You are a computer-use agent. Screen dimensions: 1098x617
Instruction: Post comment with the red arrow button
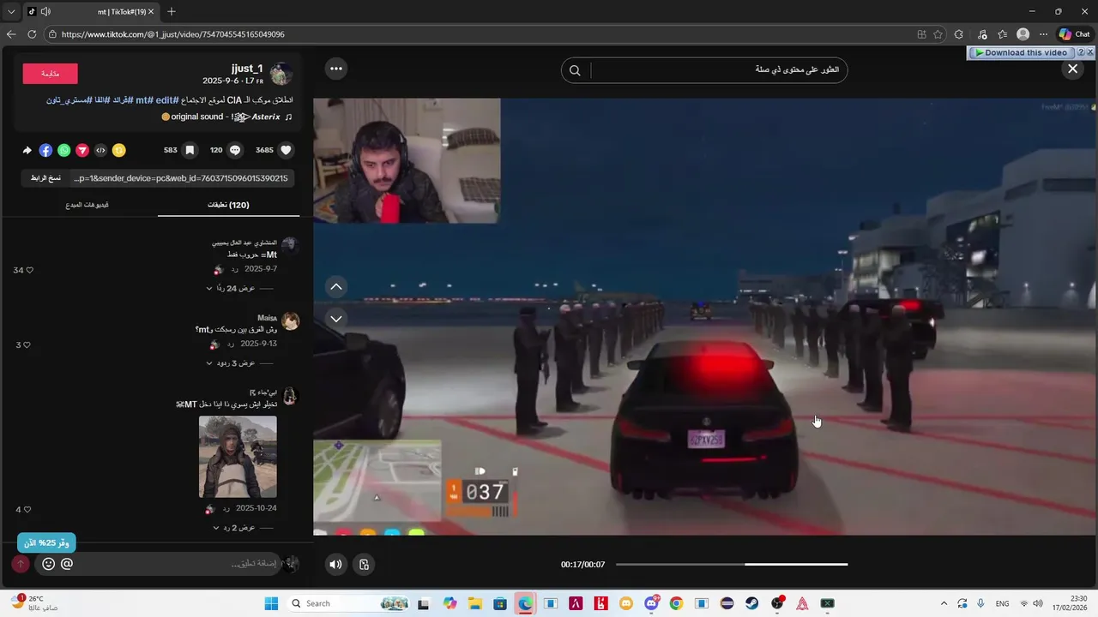[21, 564]
